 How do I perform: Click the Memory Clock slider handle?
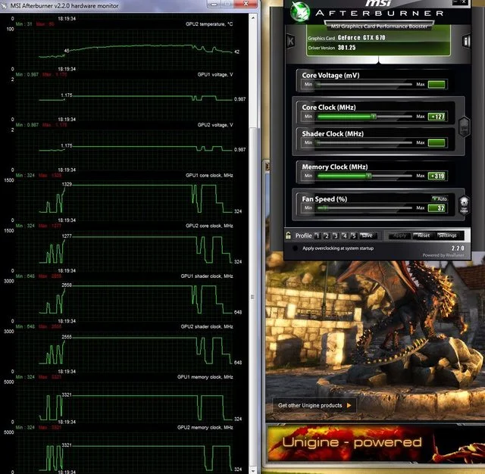click(369, 176)
